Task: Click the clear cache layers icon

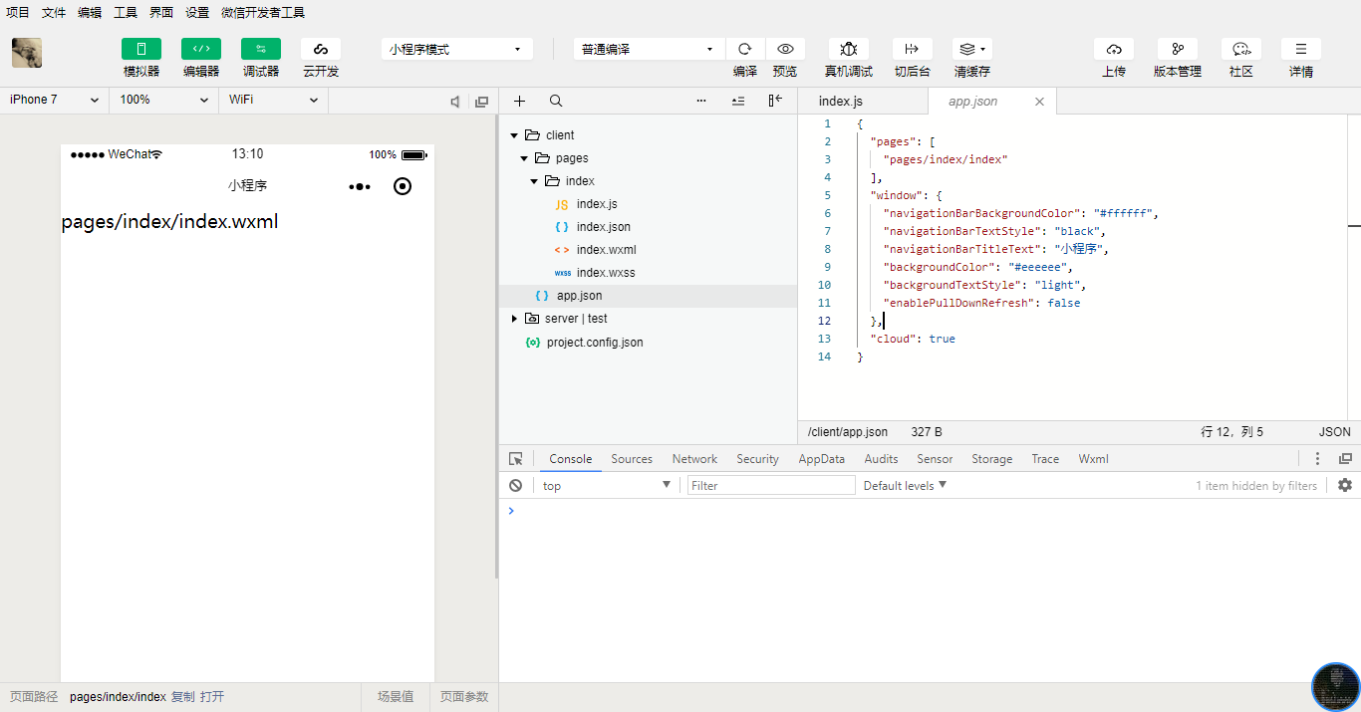Action: [x=971, y=49]
